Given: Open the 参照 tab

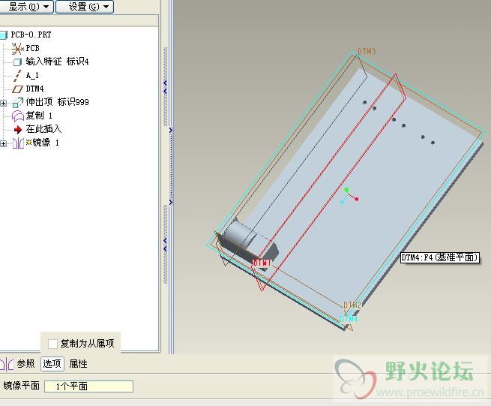Looking at the screenshot, I should 25,364.
